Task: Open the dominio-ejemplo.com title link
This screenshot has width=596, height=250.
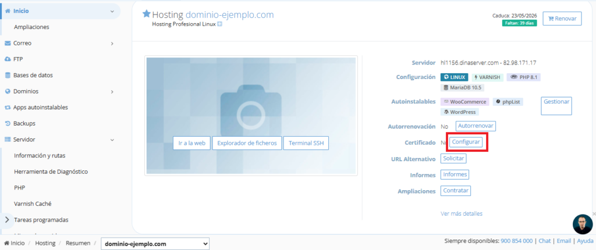Action: (229, 15)
